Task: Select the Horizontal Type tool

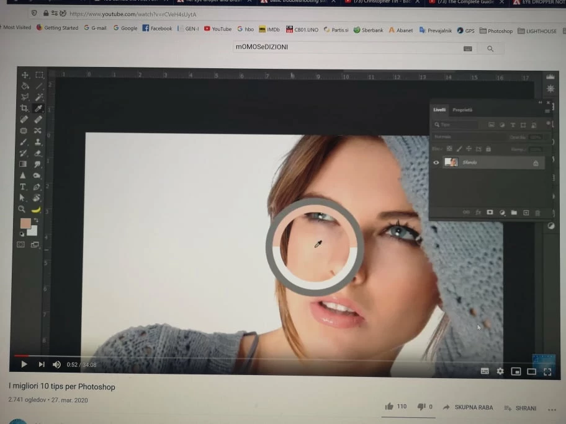Action: coord(23,187)
